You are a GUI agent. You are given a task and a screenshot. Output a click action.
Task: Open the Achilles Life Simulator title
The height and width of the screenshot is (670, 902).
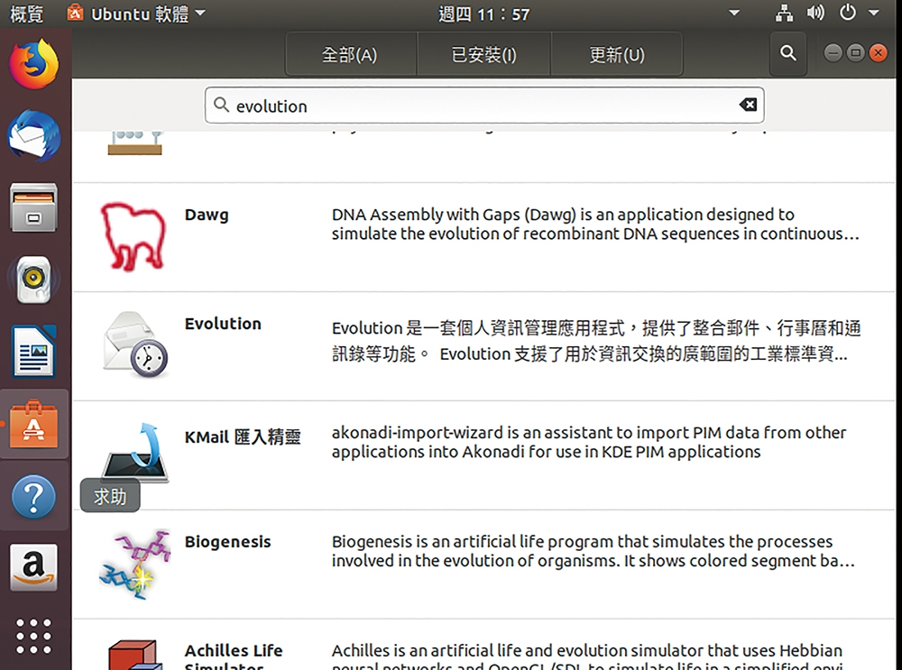[233, 658]
